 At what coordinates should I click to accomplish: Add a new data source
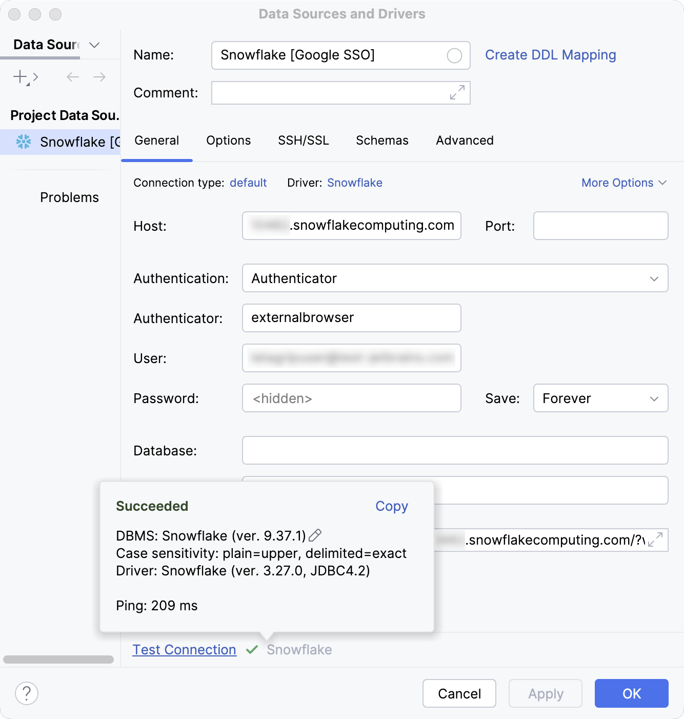tap(19, 77)
